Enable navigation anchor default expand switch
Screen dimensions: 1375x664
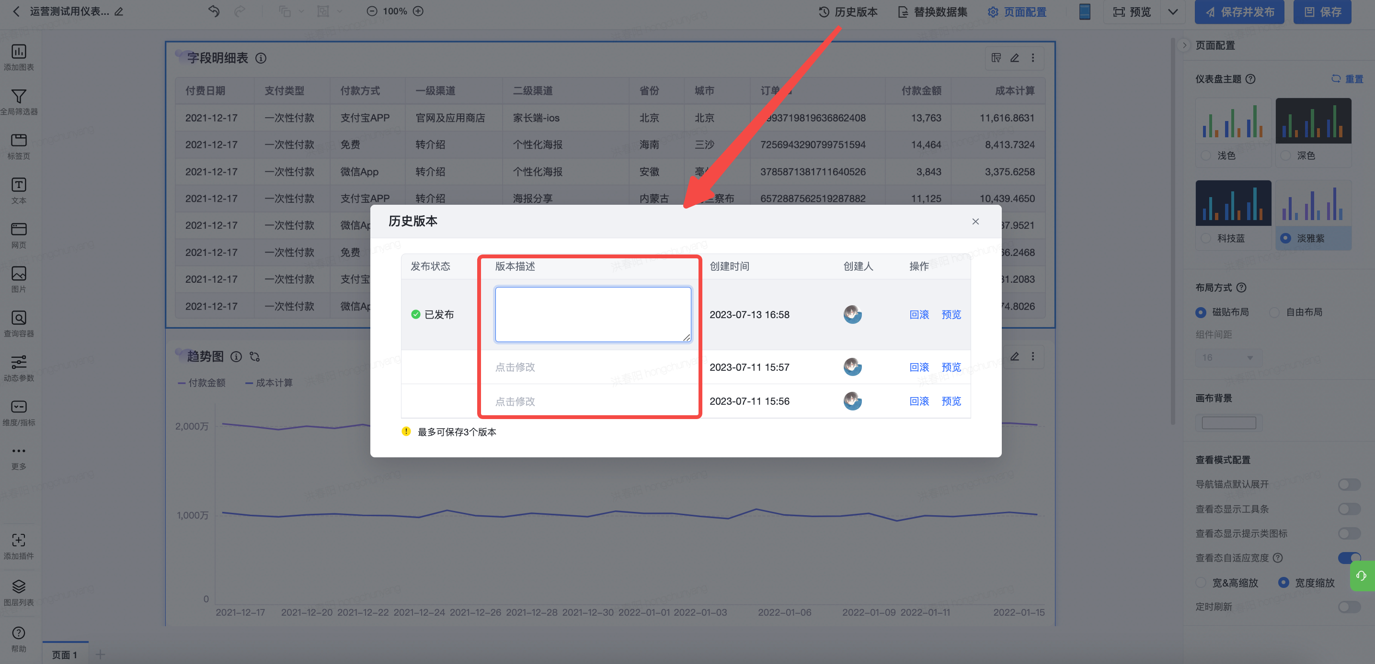pos(1349,484)
